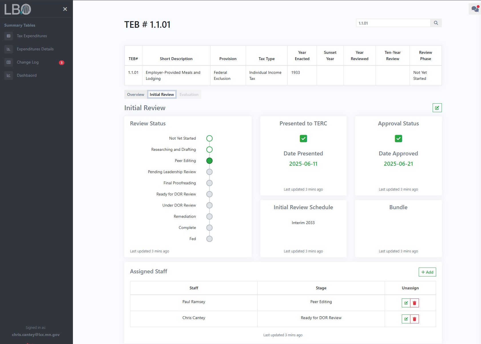Go to Tax Expenditures table
The height and width of the screenshot is (344, 481).
32,36
